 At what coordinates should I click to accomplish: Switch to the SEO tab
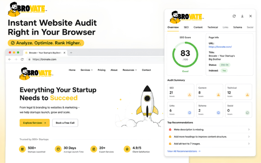click(186, 27)
